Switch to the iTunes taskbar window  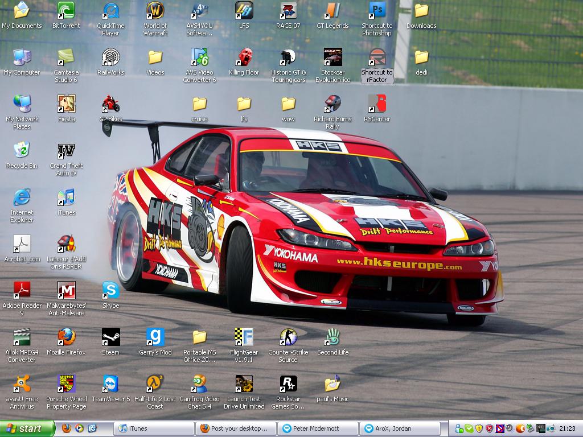[154, 428]
